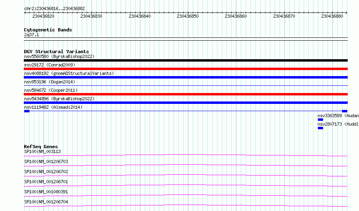This screenshot has width=359, height=211.
Task: Open variant nsv953196 (Dogan2014) label
Action: [50, 82]
